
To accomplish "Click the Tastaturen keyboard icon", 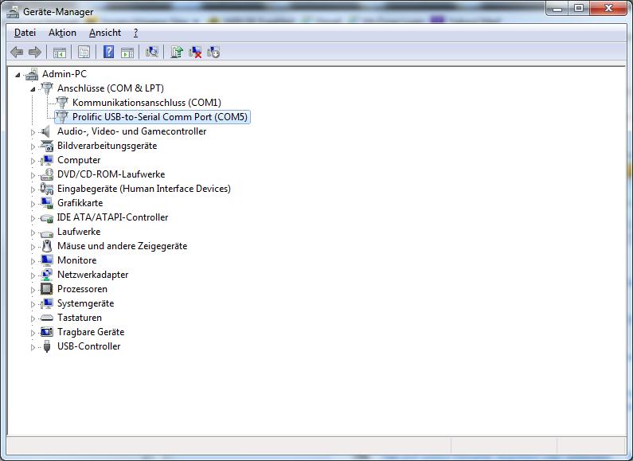I will (47, 318).
